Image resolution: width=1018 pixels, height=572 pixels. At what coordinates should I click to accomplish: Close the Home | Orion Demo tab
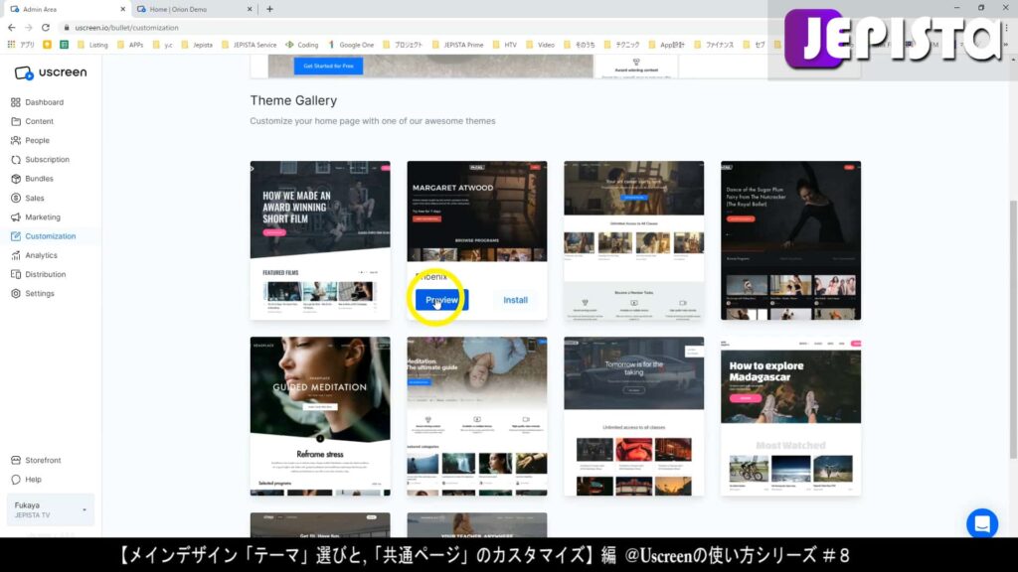point(250,9)
